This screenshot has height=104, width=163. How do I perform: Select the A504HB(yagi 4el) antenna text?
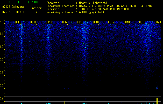coord(91,12)
